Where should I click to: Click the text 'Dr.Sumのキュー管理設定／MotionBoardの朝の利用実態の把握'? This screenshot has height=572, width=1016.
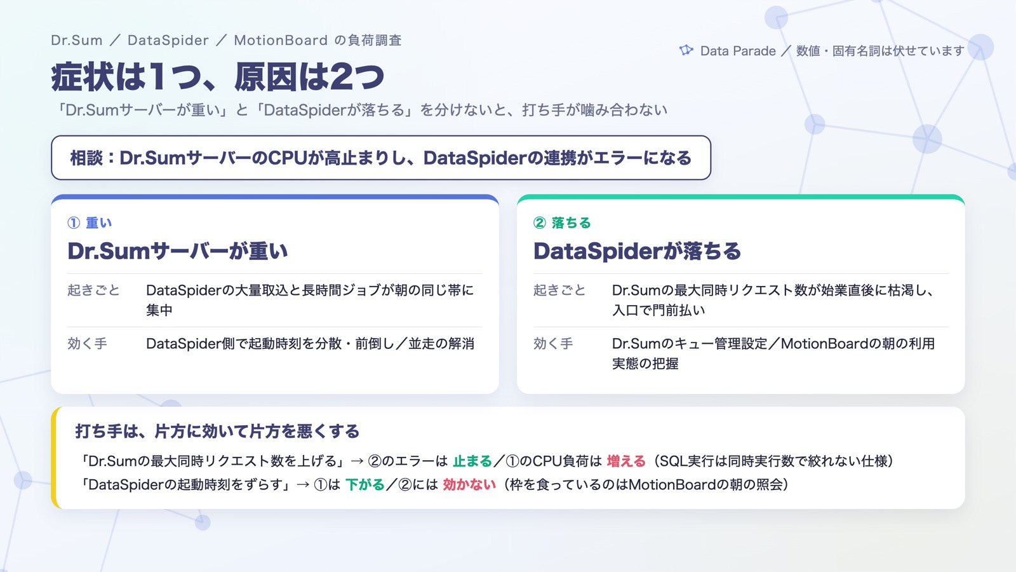pyautogui.click(x=773, y=353)
